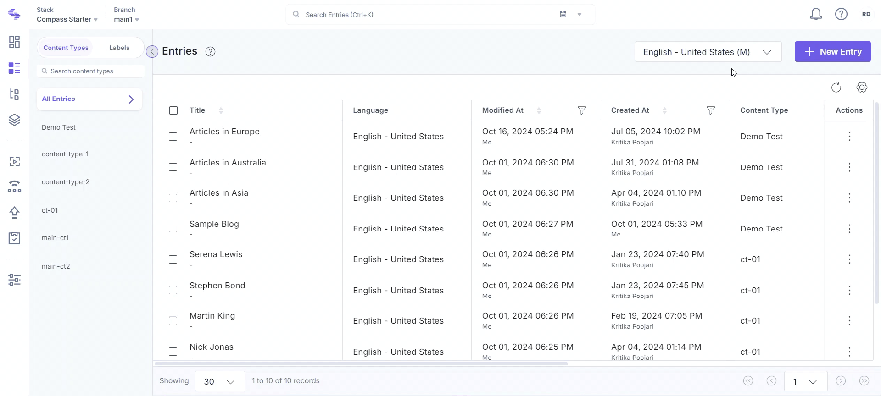Open actions menu for Sample Blog
Image resolution: width=881 pixels, height=396 pixels.
click(849, 229)
